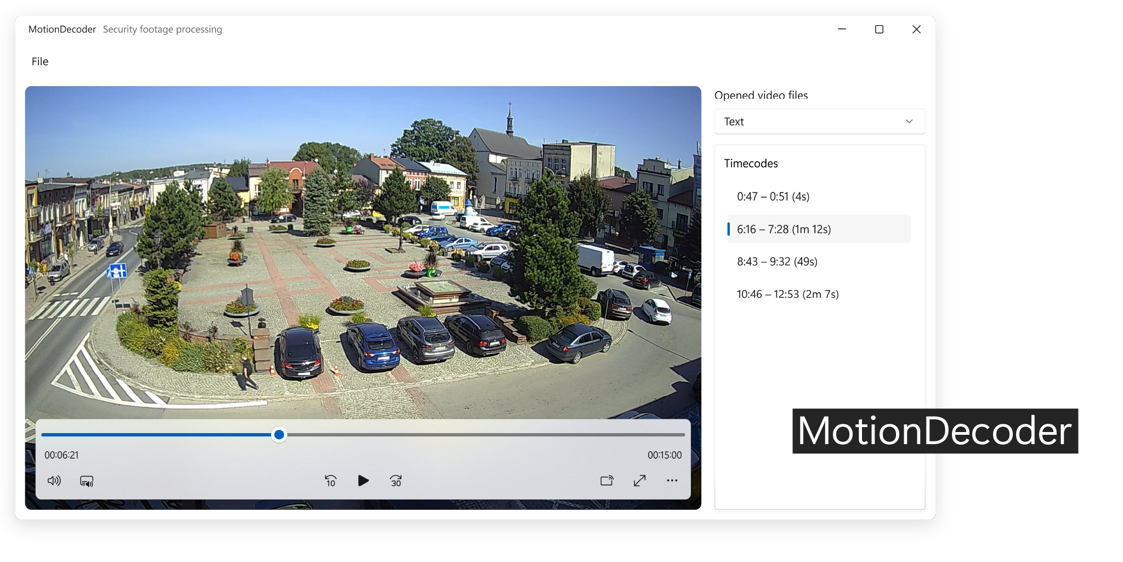The width and height of the screenshot is (1123, 562).
Task: Jump to the 10:46 – 12:53 timecode
Action: pos(787,294)
